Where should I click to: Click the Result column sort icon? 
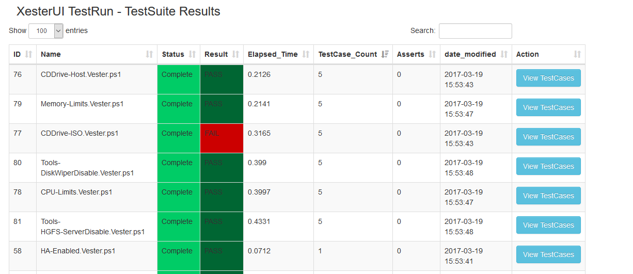click(235, 54)
